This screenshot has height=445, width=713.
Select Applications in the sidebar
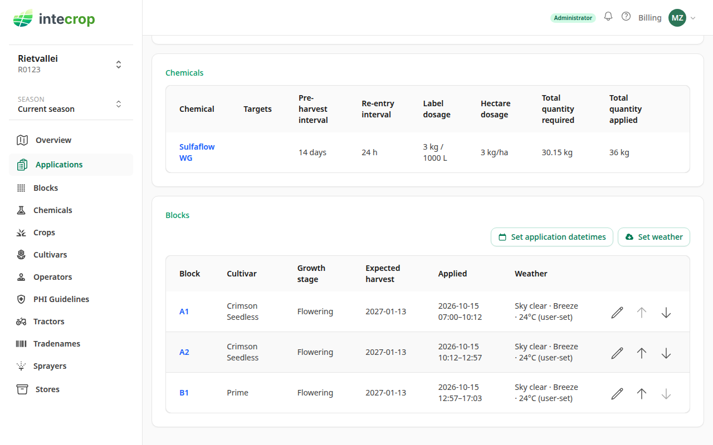coord(71,165)
